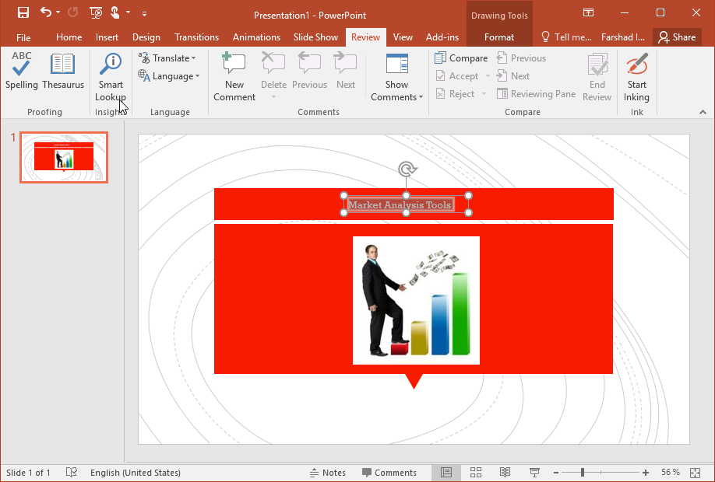The height and width of the screenshot is (482, 715).
Task: Switch to the Home tab
Action: pos(69,37)
